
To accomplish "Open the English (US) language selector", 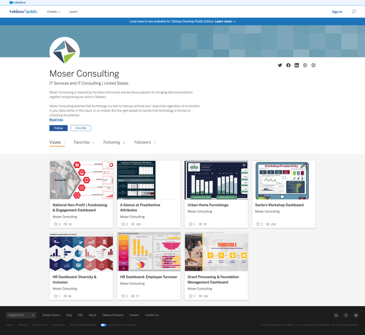I will click(21, 315).
